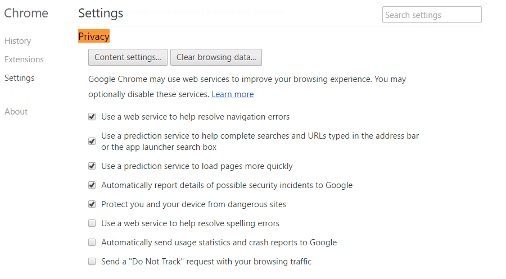The image size is (506, 279).
Task: Open the About page from sidebar
Action: [x=16, y=112]
